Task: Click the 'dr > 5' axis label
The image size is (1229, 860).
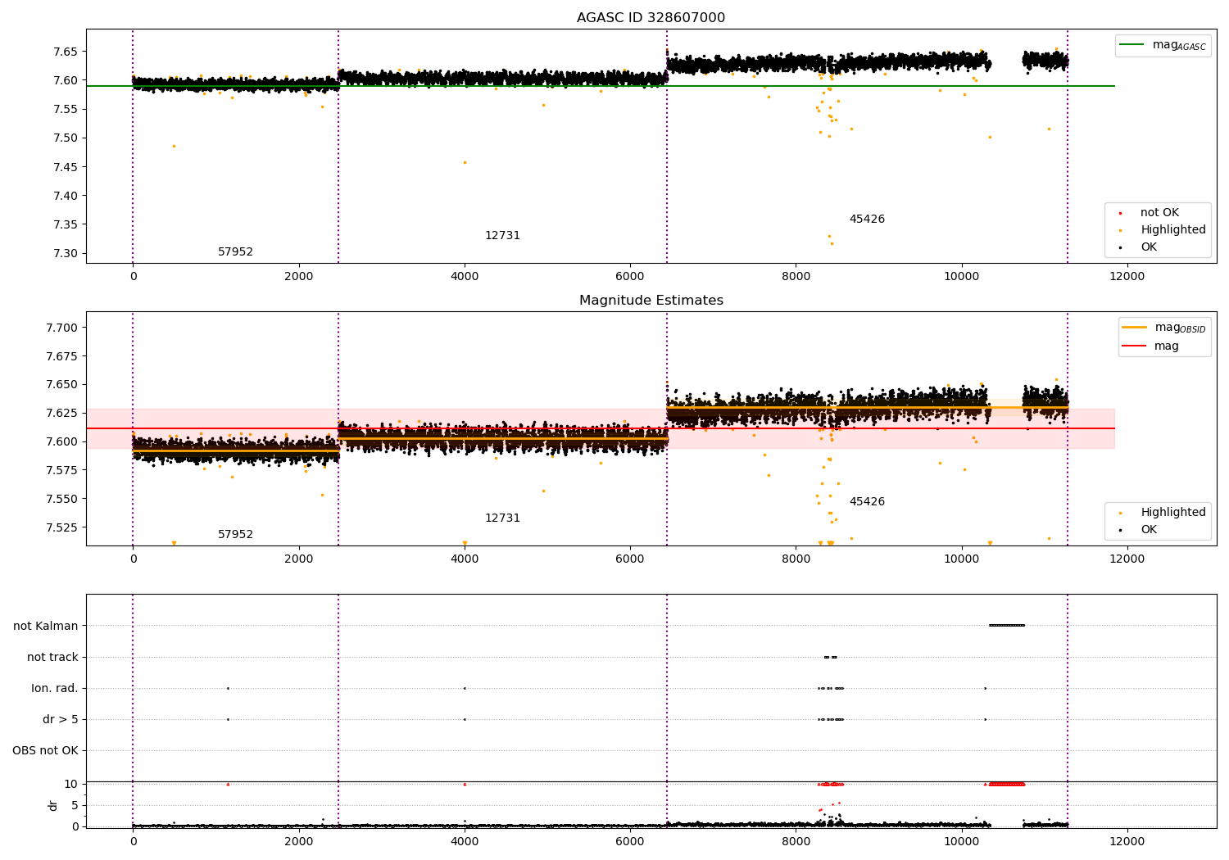Action: point(61,719)
